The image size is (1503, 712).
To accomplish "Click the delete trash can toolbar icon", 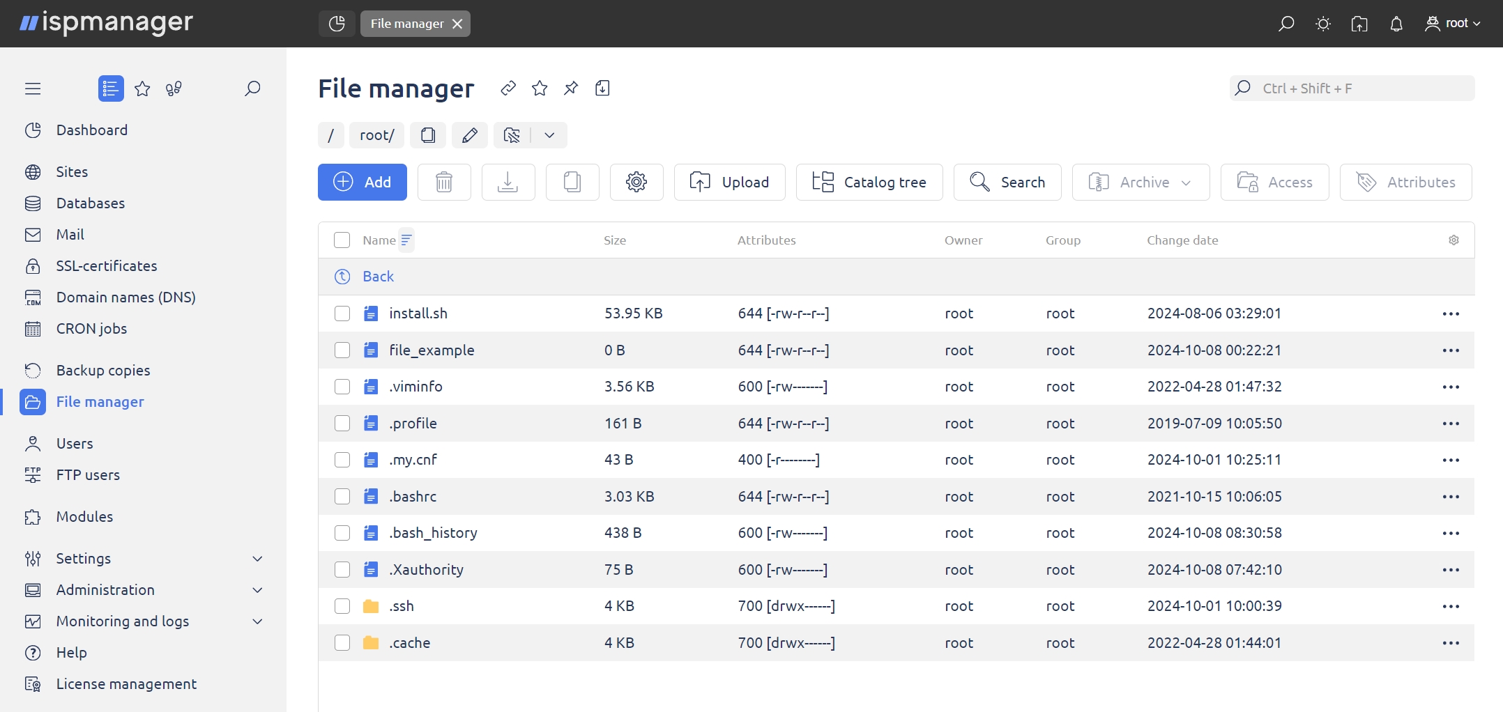I will coord(444,183).
